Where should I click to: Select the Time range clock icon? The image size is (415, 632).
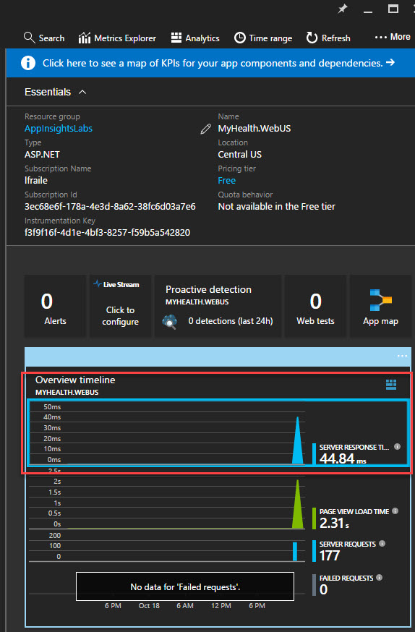click(240, 38)
